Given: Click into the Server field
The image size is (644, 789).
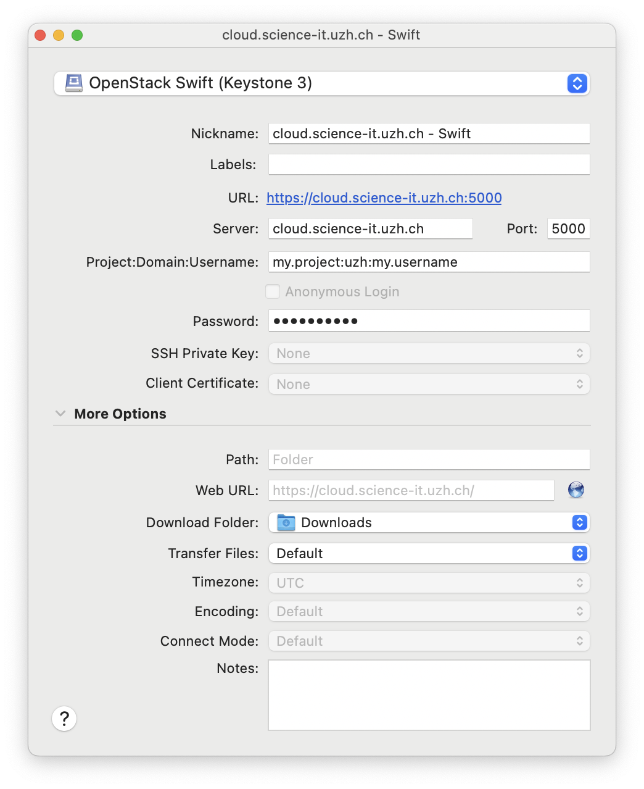Looking at the screenshot, I should tap(370, 228).
